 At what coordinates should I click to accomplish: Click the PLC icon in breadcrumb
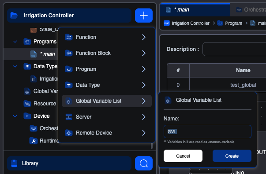pyautogui.click(x=167, y=23)
